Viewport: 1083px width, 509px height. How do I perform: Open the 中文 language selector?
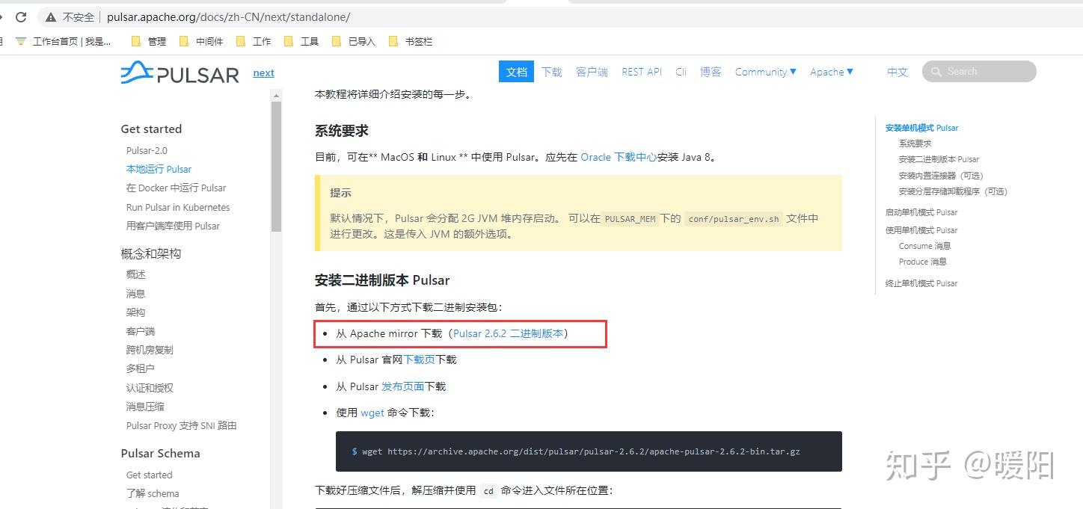(897, 71)
